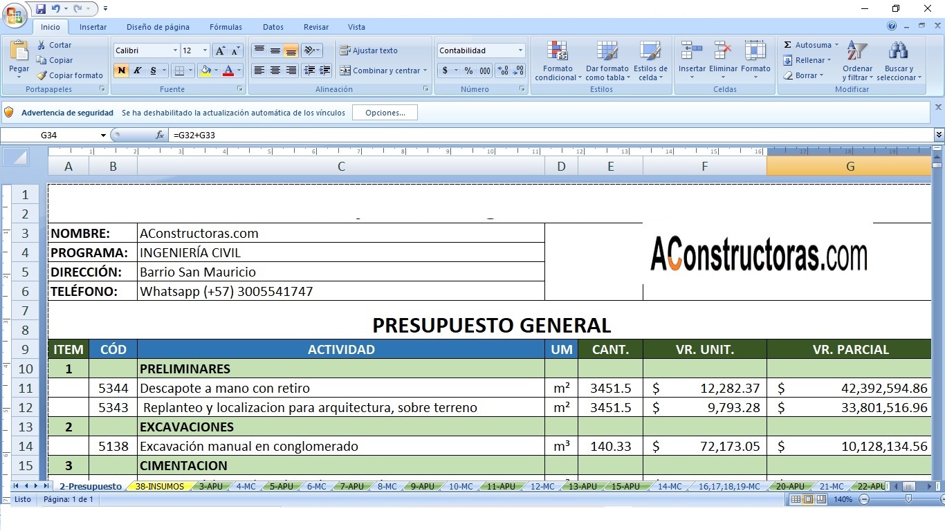This screenshot has width=945, height=531.
Task: Close the security warning bar
Action: pos(938,107)
